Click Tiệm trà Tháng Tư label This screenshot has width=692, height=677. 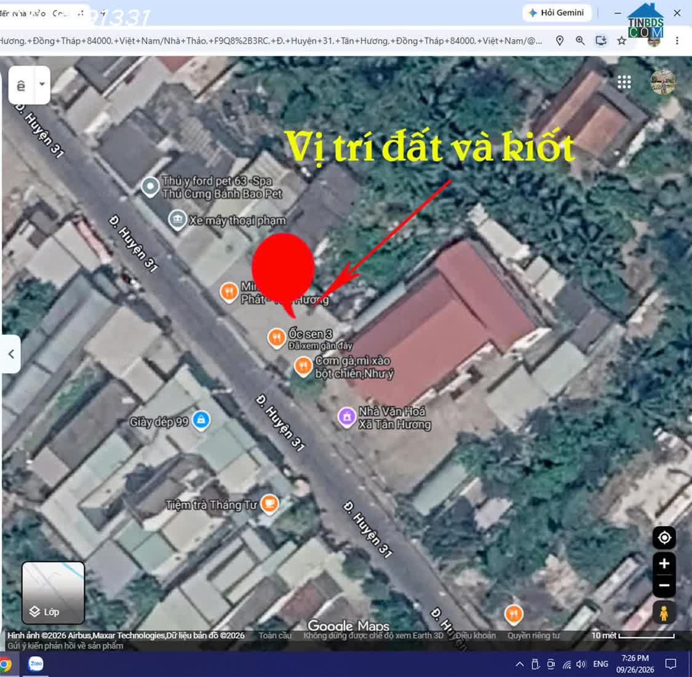[x=211, y=505]
